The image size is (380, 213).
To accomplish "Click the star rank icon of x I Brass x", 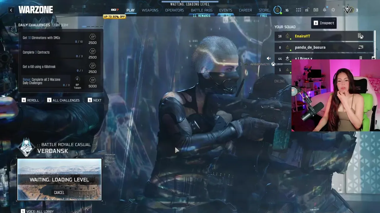I will pos(287,59).
